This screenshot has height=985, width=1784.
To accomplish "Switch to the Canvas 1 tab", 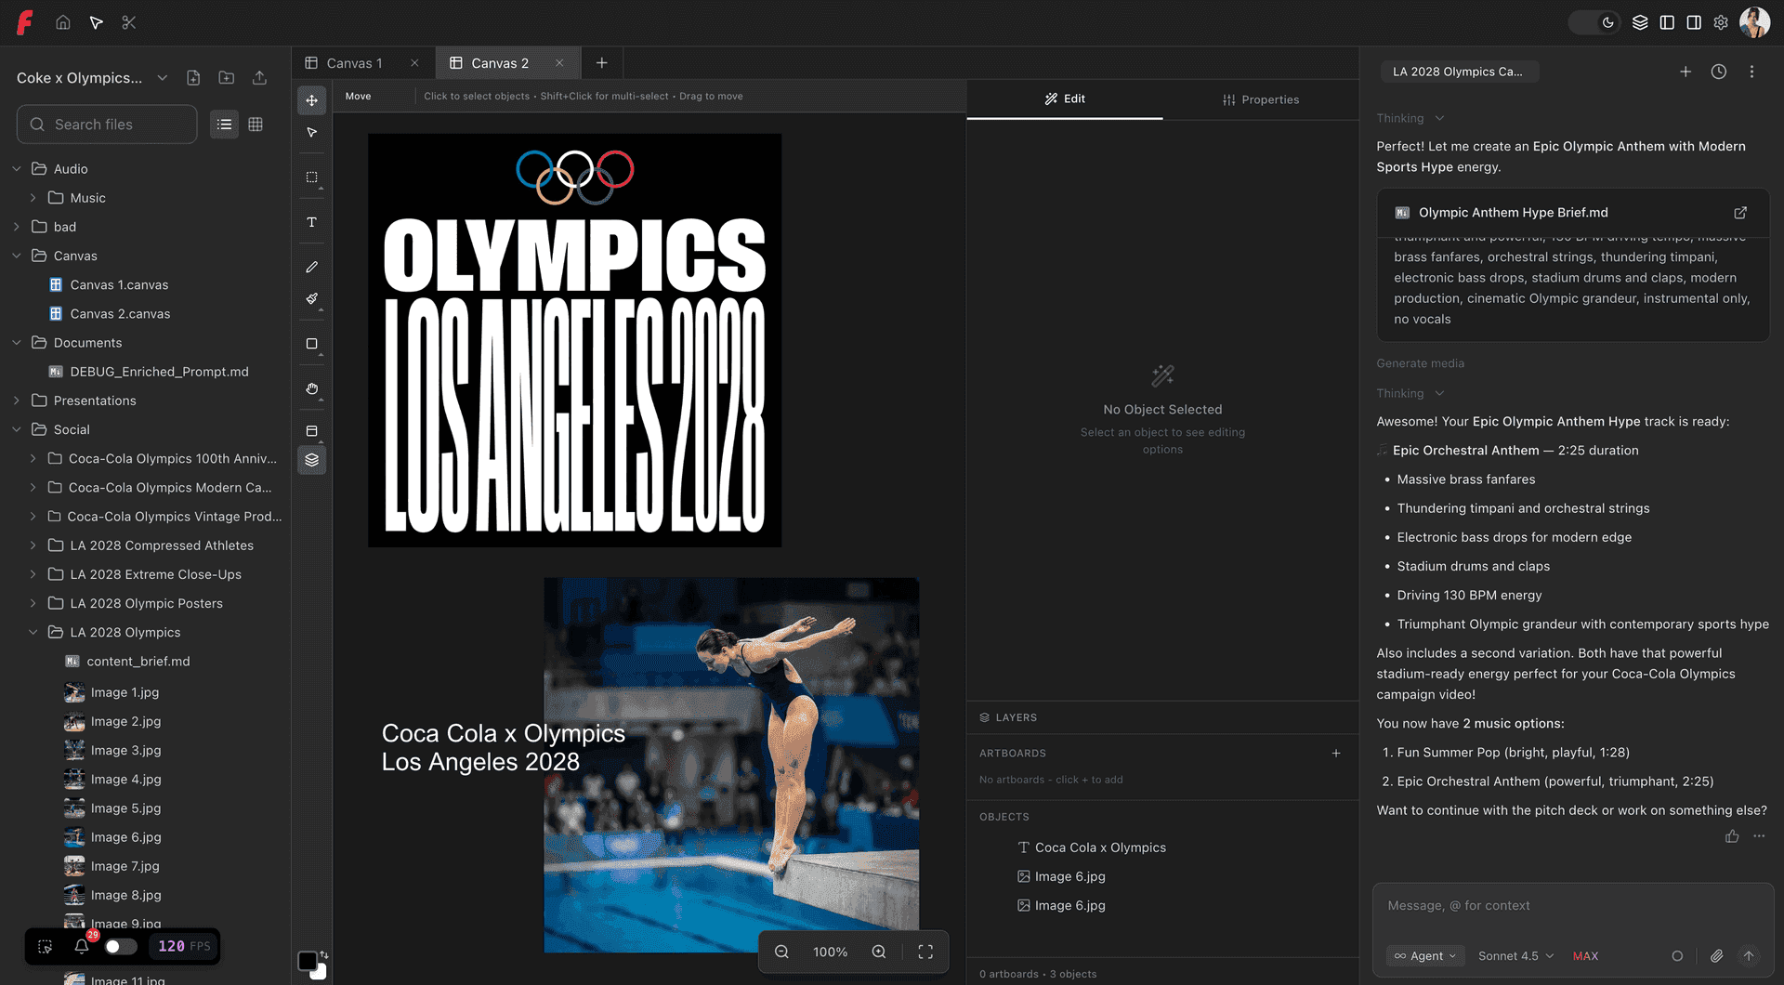I will (354, 63).
